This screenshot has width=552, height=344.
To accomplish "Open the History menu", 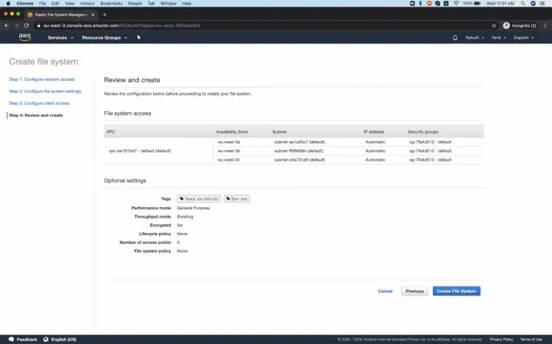I will click(x=88, y=3).
